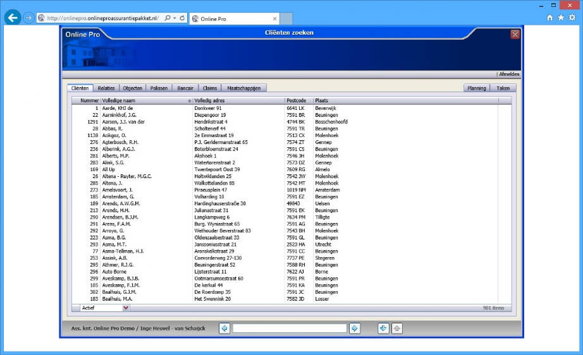Refresh the page from the address bar
The height and width of the screenshot is (355, 583).
(182, 18)
